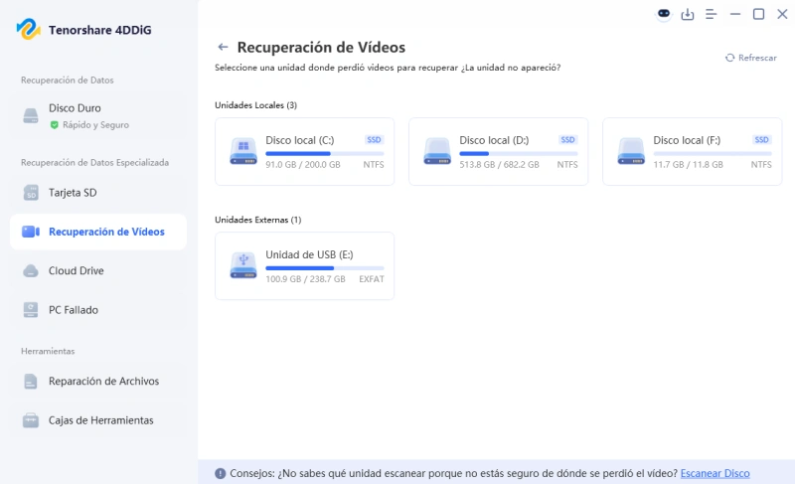This screenshot has height=484, width=795.
Task: Open Cloud Drive section
Action: tap(98, 270)
